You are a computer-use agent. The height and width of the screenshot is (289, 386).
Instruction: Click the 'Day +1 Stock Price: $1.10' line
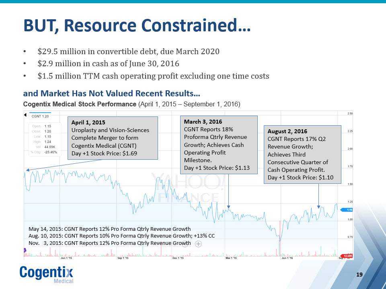[300, 177]
